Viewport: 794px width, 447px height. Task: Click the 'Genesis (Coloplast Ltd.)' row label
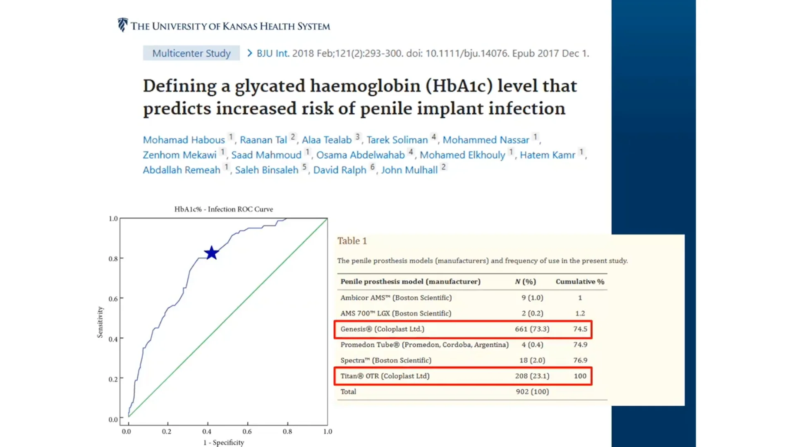383,329
